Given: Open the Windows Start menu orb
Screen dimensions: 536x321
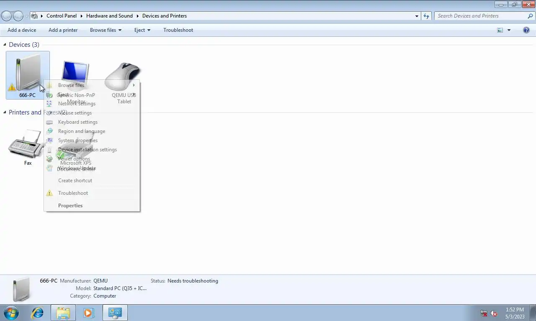Looking at the screenshot, I should pyautogui.click(x=10, y=313).
